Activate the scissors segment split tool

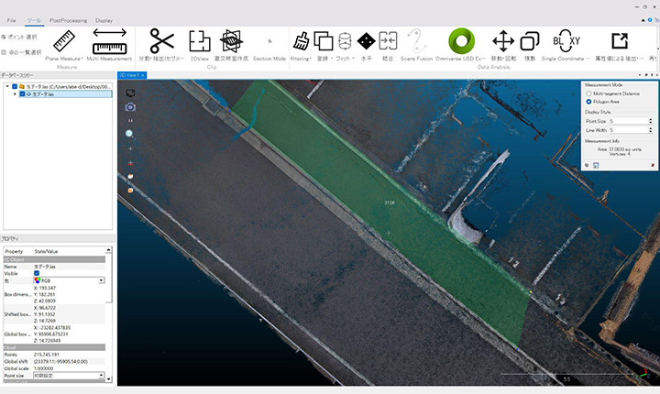[x=161, y=41]
